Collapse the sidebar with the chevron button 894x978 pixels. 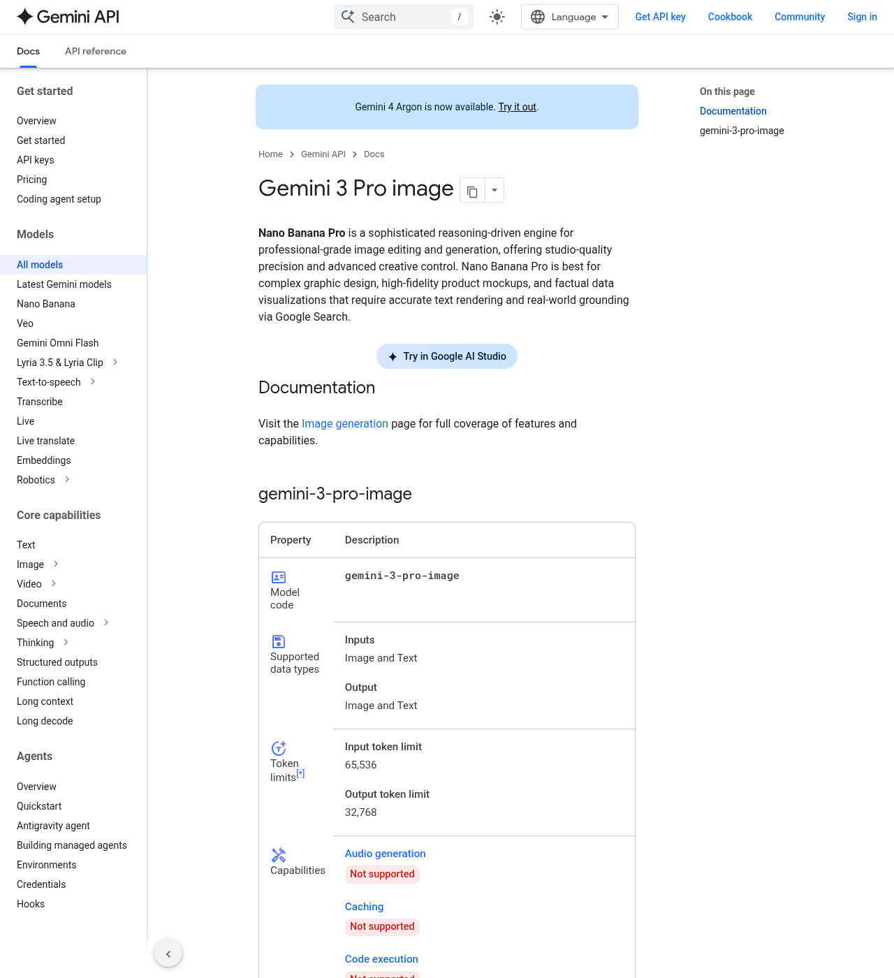(168, 954)
